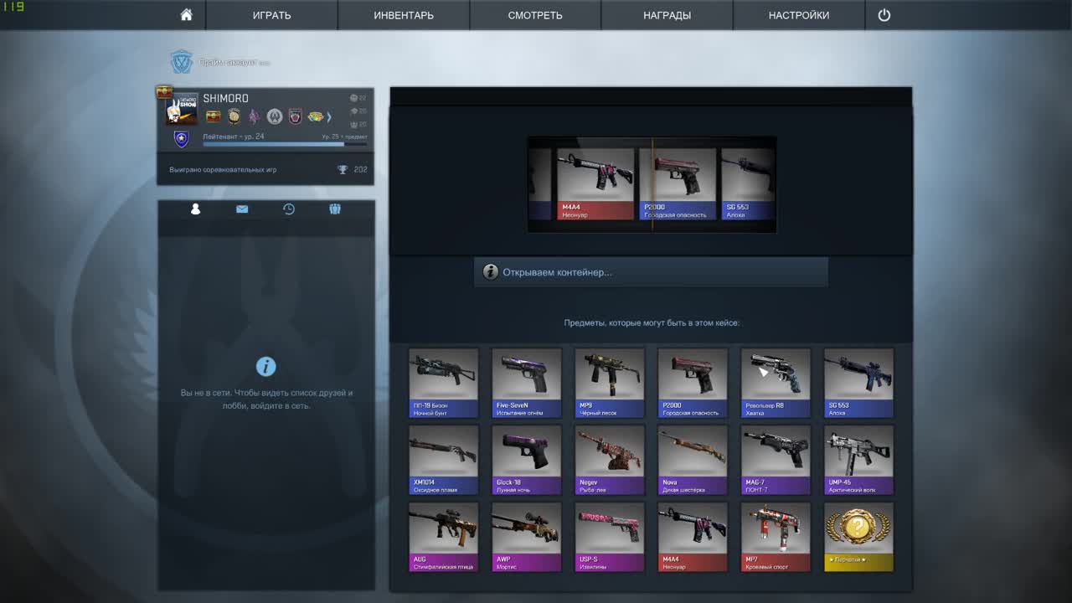Select the UMP-45 Арктический волк skin
Screen dimensions: 1072x603
click(x=858, y=460)
